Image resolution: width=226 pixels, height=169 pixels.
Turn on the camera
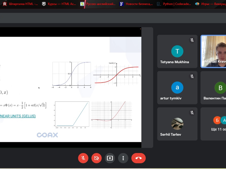pyautogui.click(x=96, y=158)
